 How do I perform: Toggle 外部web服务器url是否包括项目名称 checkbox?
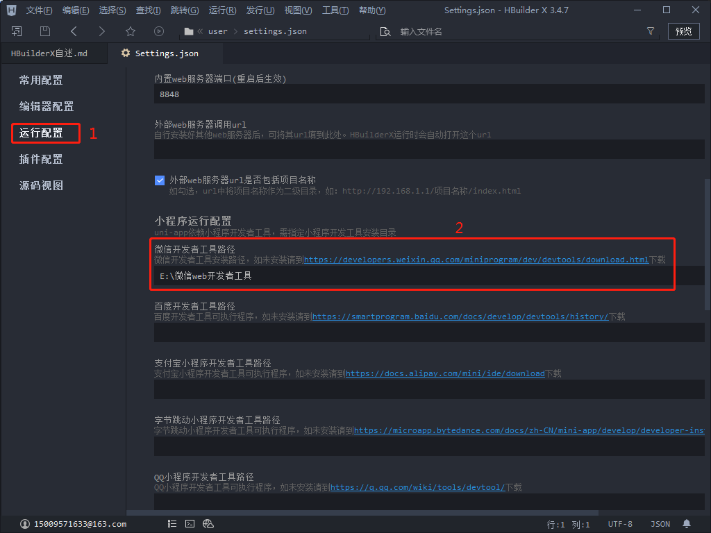(160, 180)
